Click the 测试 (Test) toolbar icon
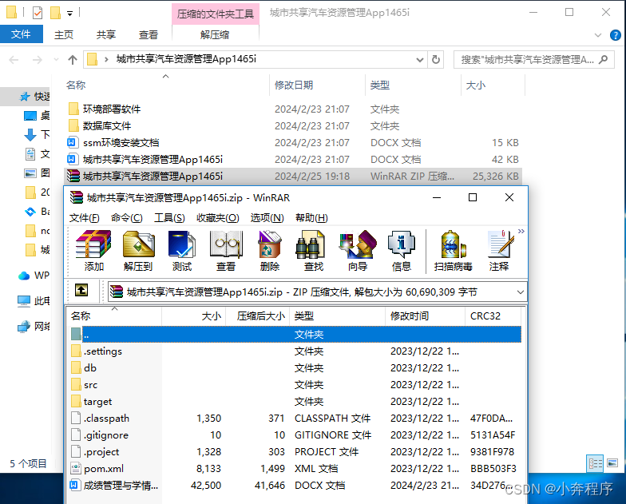Image resolution: width=626 pixels, height=504 pixels. (x=182, y=251)
